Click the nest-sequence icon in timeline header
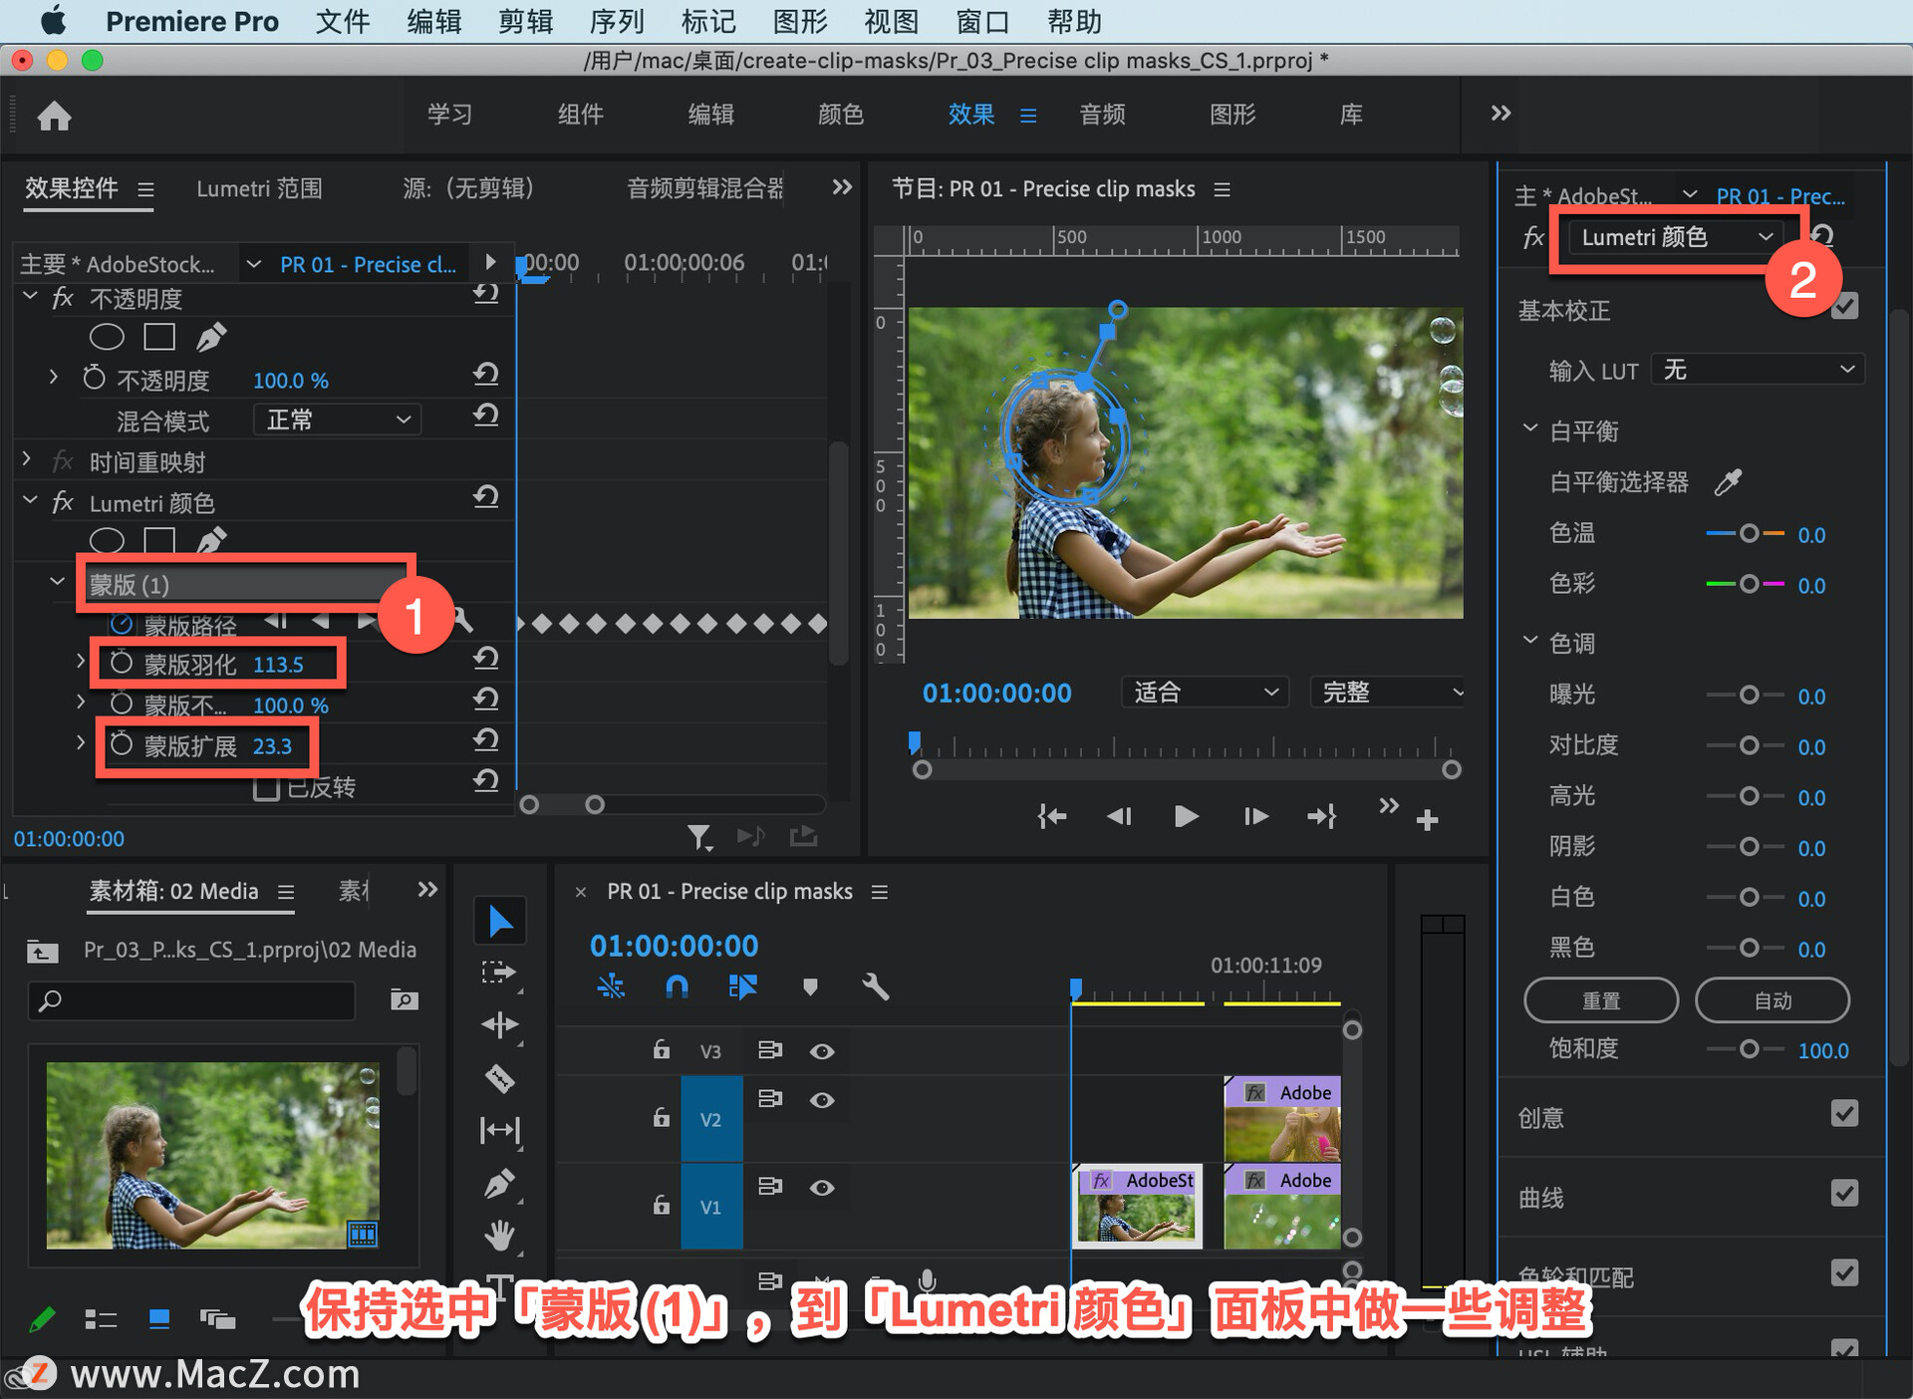The image size is (1913, 1399). 611,986
